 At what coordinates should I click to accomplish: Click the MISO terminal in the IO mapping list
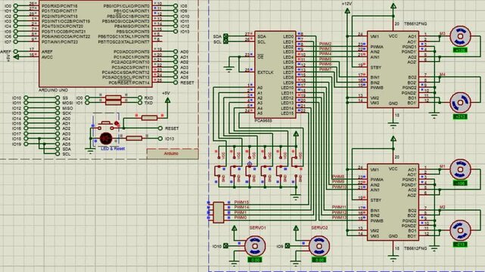click(58, 108)
